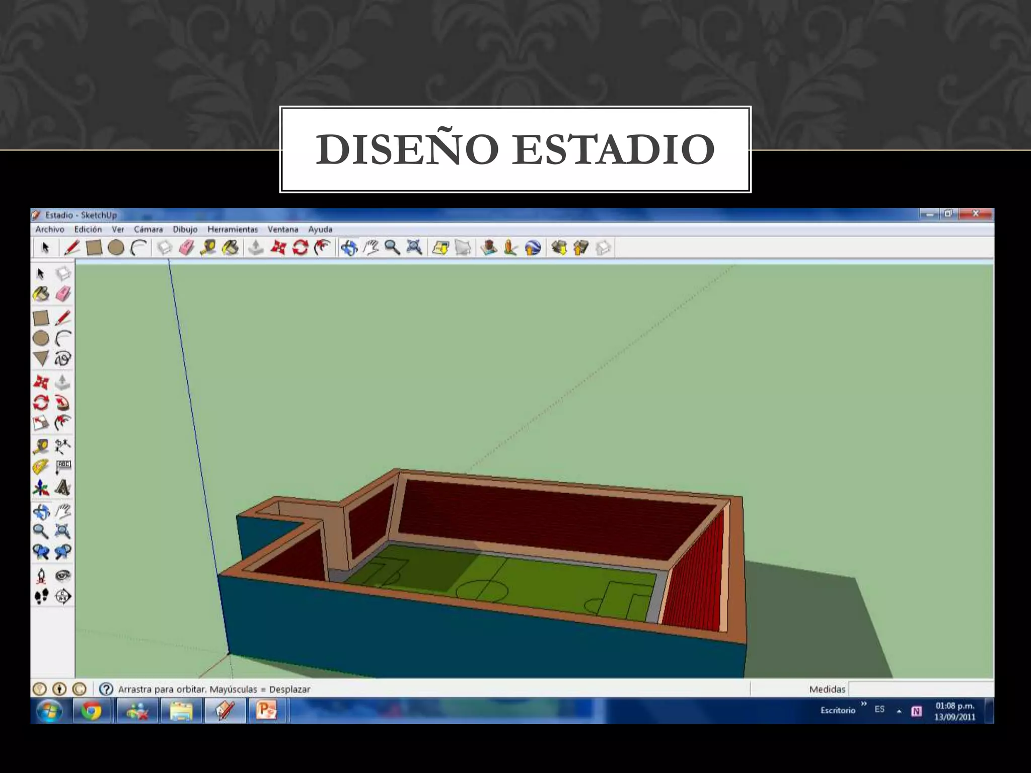The height and width of the screenshot is (773, 1031).
Task: Pick the Rectangle tool in the horizontal toolbar
Action: tap(94, 248)
